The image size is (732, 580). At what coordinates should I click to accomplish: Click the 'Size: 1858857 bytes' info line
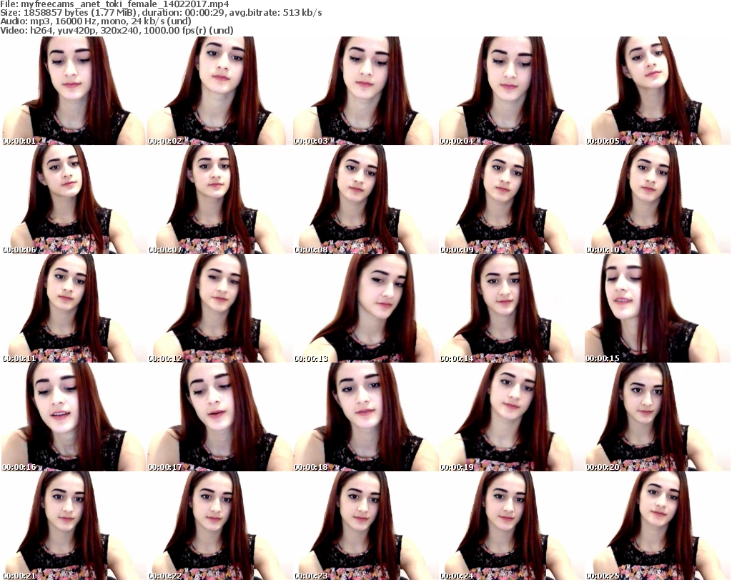click(x=161, y=13)
